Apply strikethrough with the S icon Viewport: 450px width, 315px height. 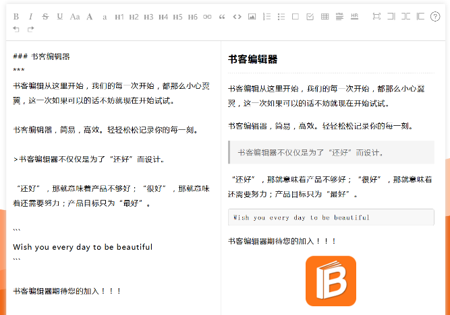45,17
